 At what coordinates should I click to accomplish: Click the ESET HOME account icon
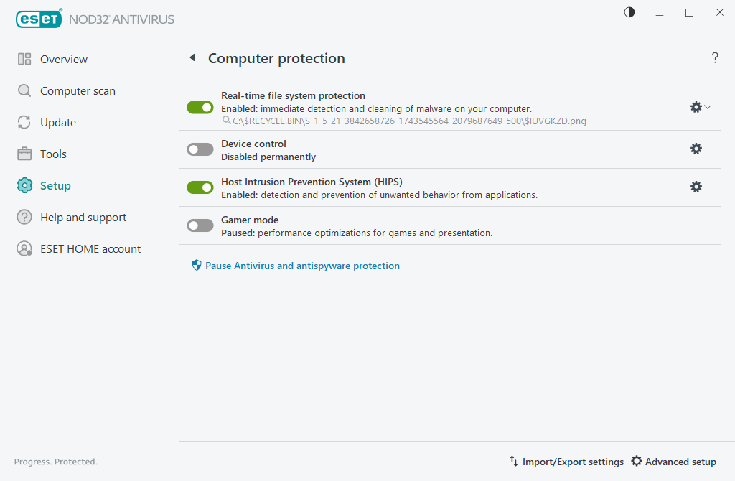click(x=24, y=249)
